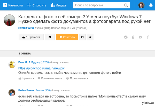Open Бойко Виктор profile link
Image resolution: width=155 pixels, height=106 pixels.
(x=27, y=91)
